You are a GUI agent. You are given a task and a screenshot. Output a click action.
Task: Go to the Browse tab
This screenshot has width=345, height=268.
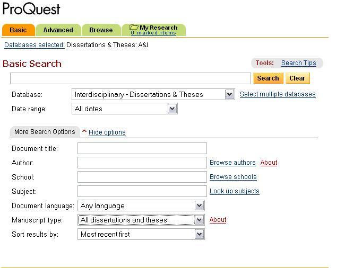point(101,30)
